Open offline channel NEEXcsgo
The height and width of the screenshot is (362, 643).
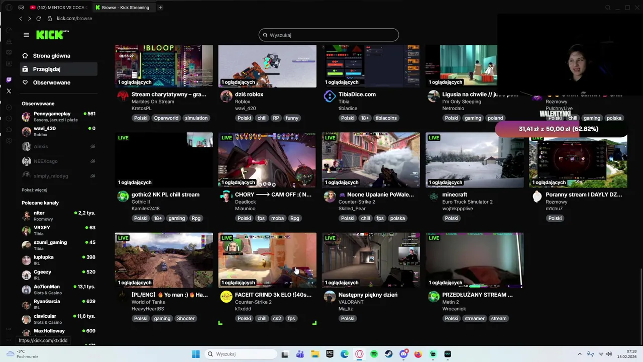(x=58, y=161)
